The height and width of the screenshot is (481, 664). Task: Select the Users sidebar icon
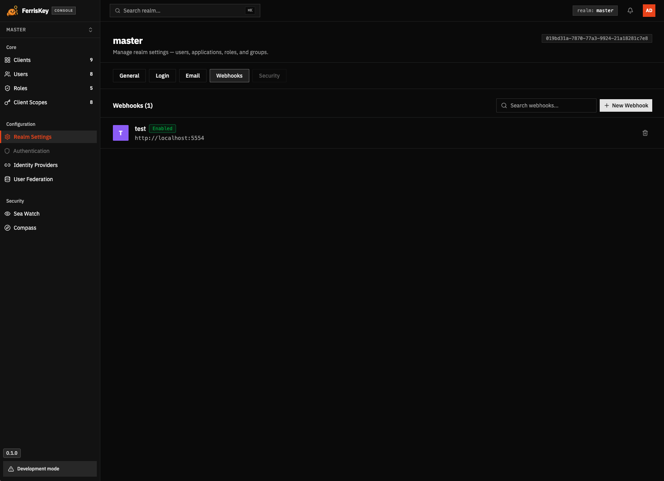click(x=20, y=74)
